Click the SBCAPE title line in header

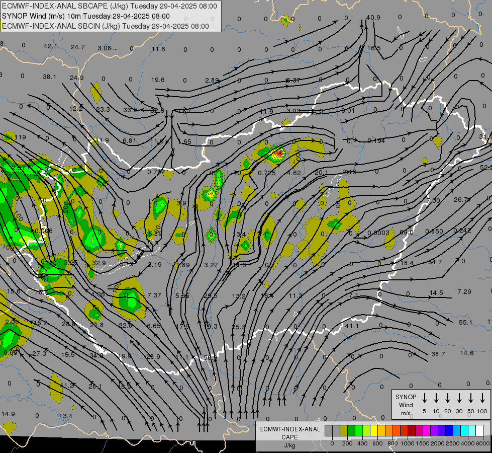109,6
